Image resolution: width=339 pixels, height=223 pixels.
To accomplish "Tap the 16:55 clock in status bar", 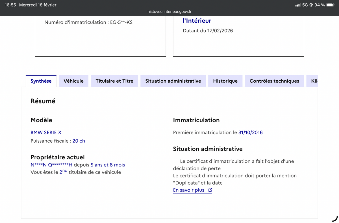I will (10, 5).
